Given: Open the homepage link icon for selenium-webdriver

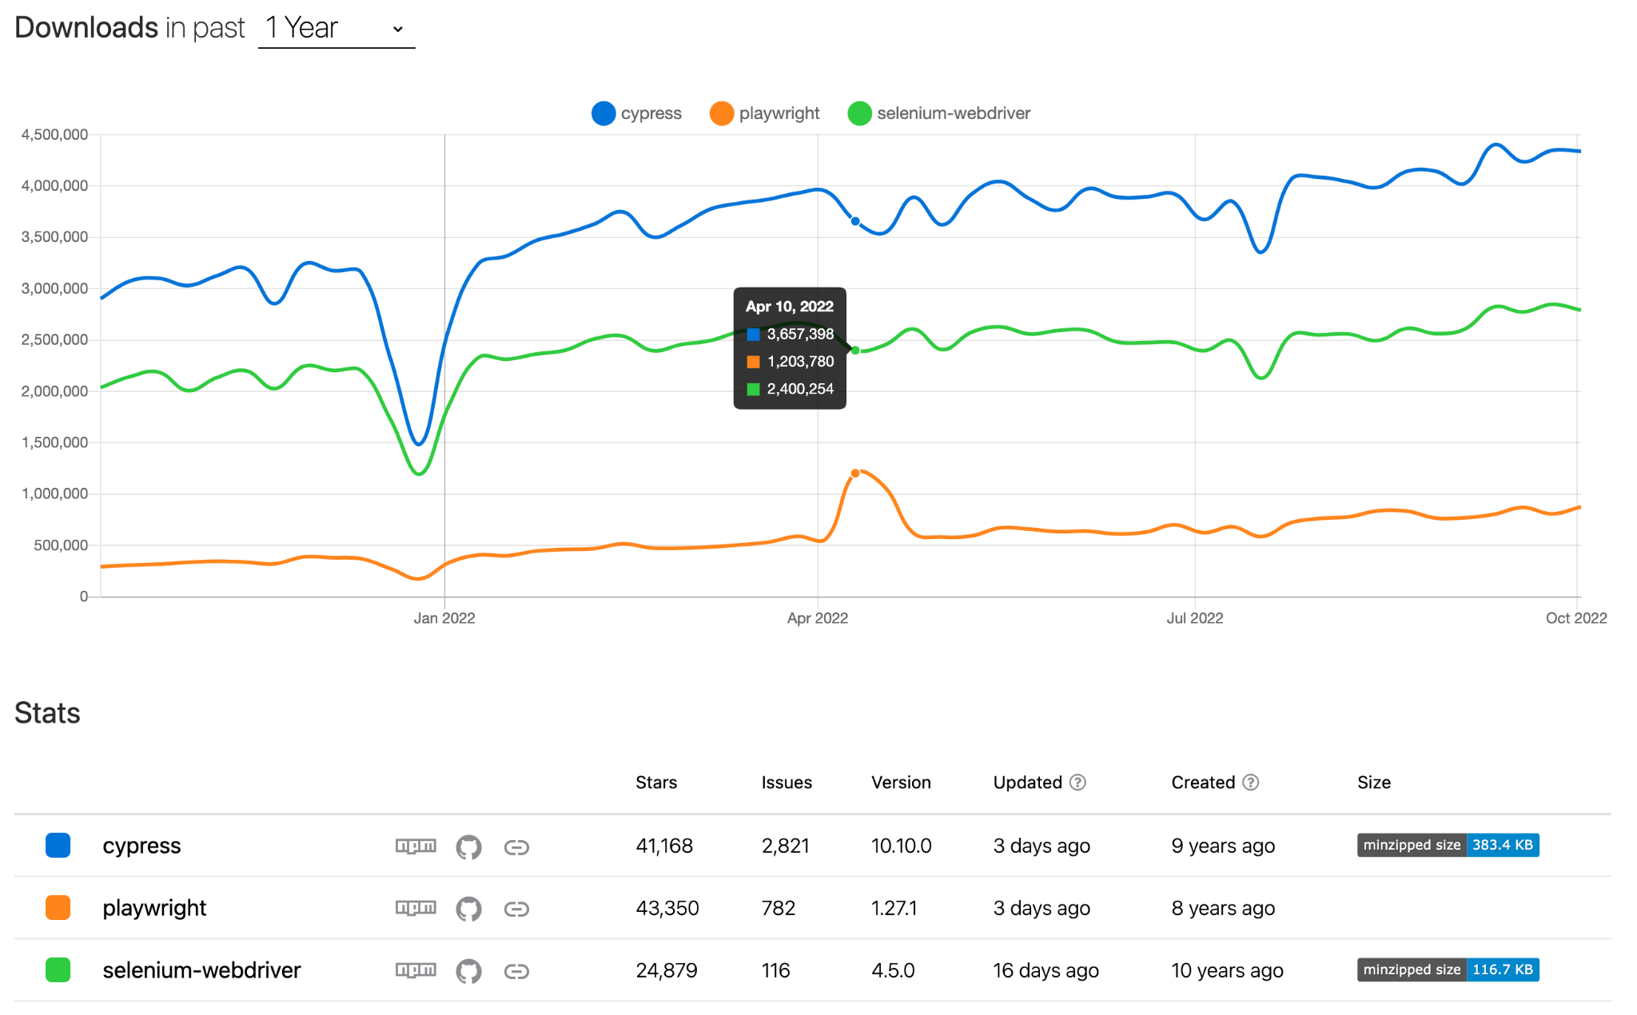Looking at the screenshot, I should point(516,971).
